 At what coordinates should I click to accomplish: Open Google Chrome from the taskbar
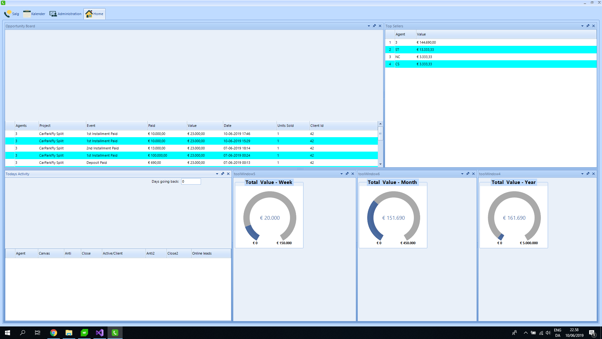pos(54,333)
